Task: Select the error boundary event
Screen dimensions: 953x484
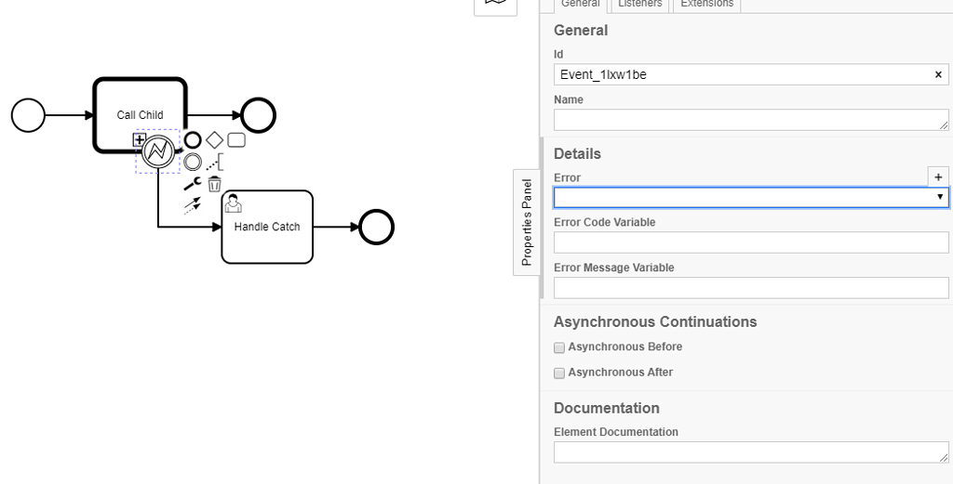Action: pyautogui.click(x=159, y=151)
